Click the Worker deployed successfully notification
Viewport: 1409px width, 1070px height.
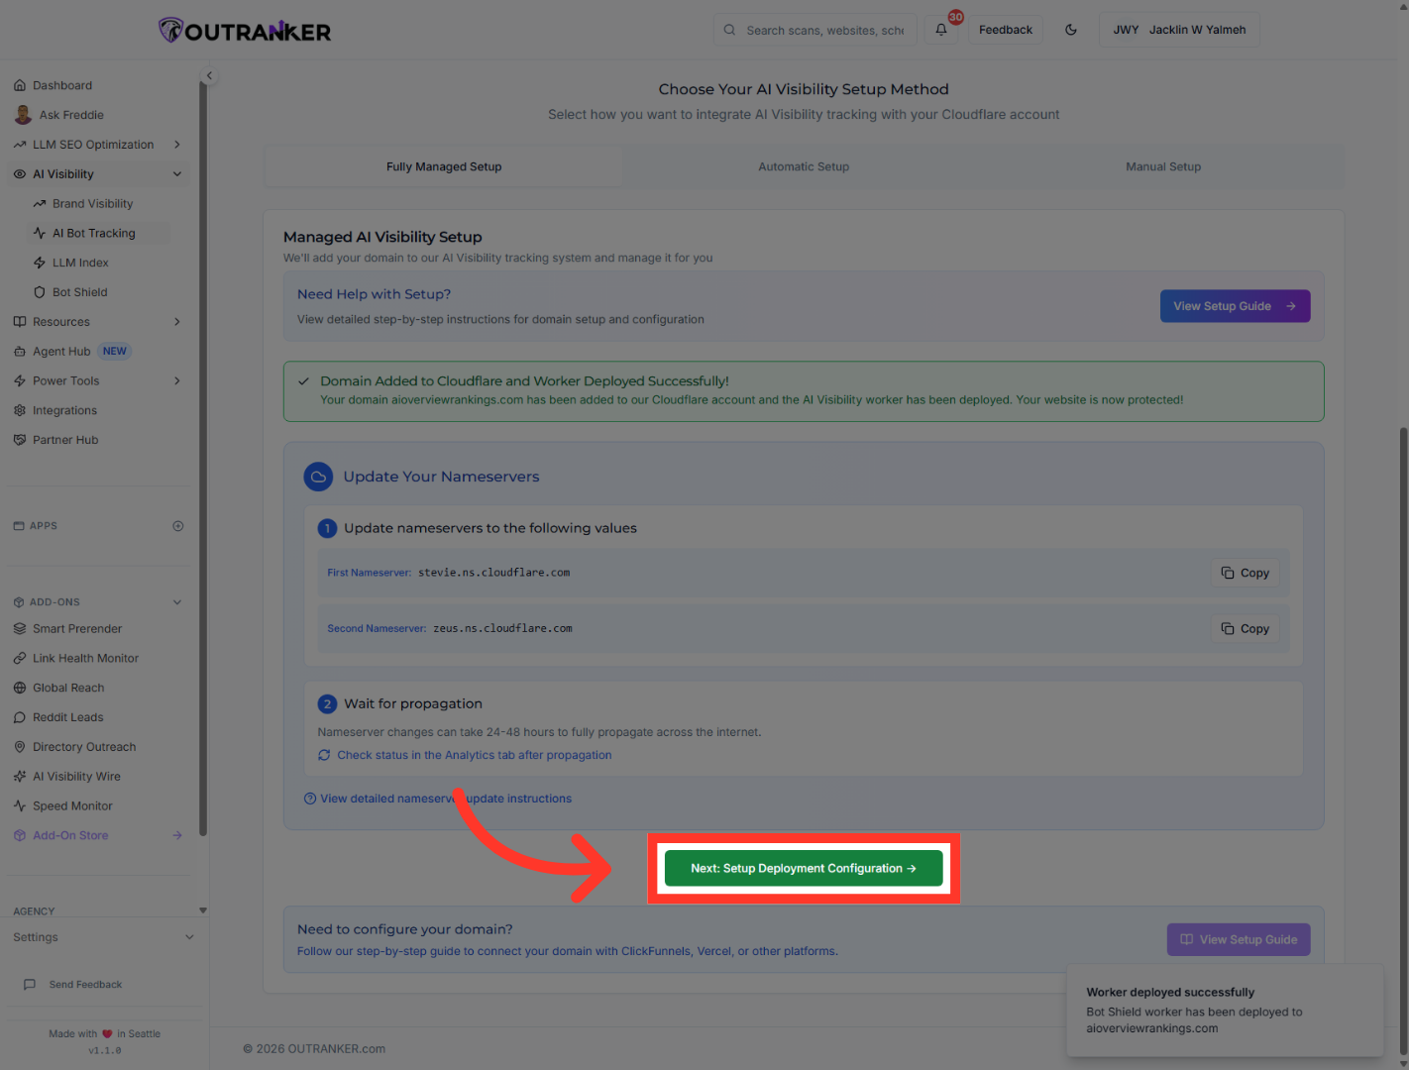(x=1225, y=1011)
